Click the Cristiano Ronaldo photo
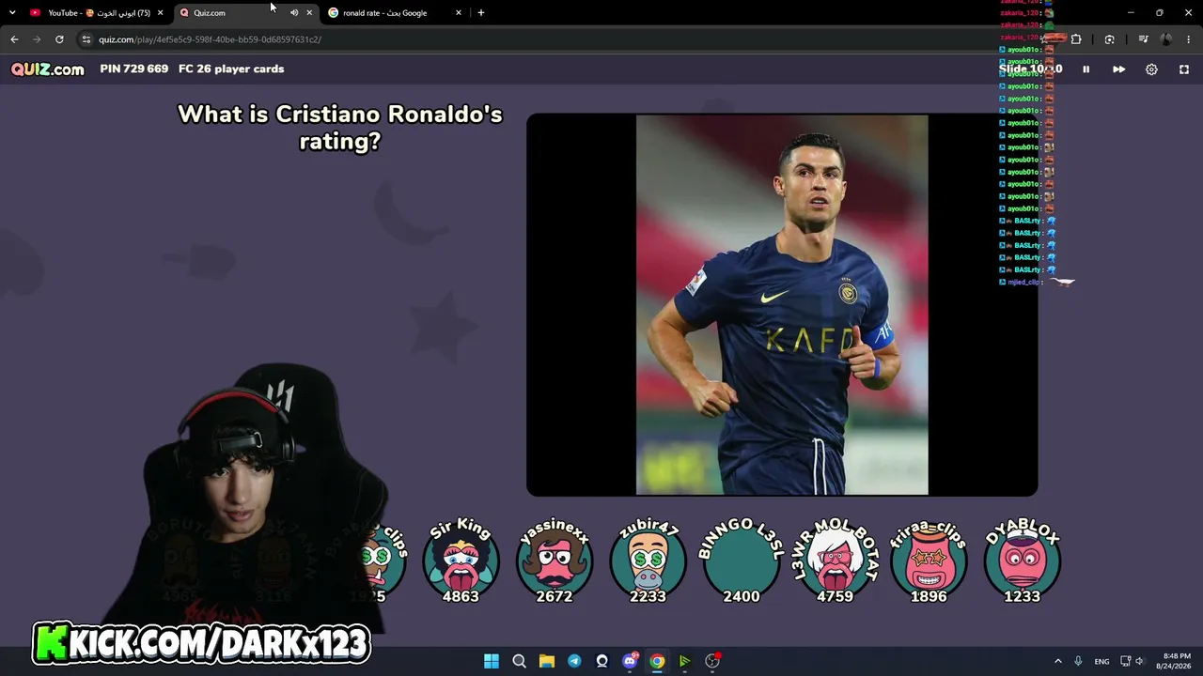The image size is (1203, 676). (782, 305)
